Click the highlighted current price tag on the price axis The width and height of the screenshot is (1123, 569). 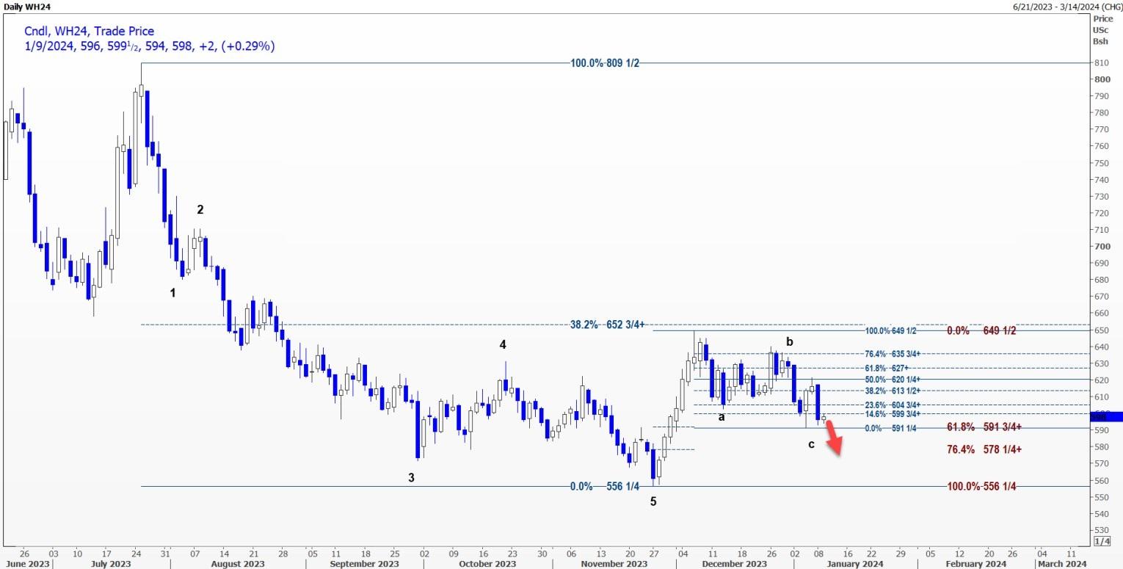[x=1107, y=416]
